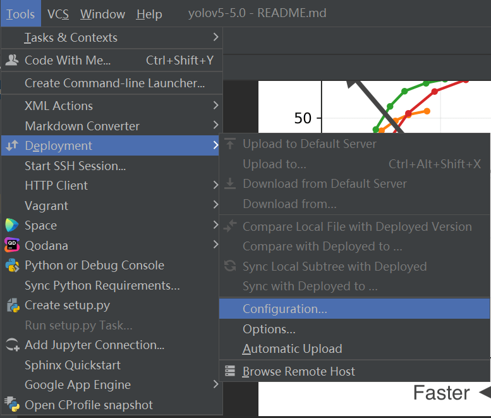
Task: Click the Open CProfile snapshot icon
Action: 12,404
